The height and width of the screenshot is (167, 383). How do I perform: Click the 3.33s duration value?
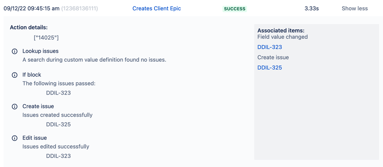pyautogui.click(x=312, y=8)
